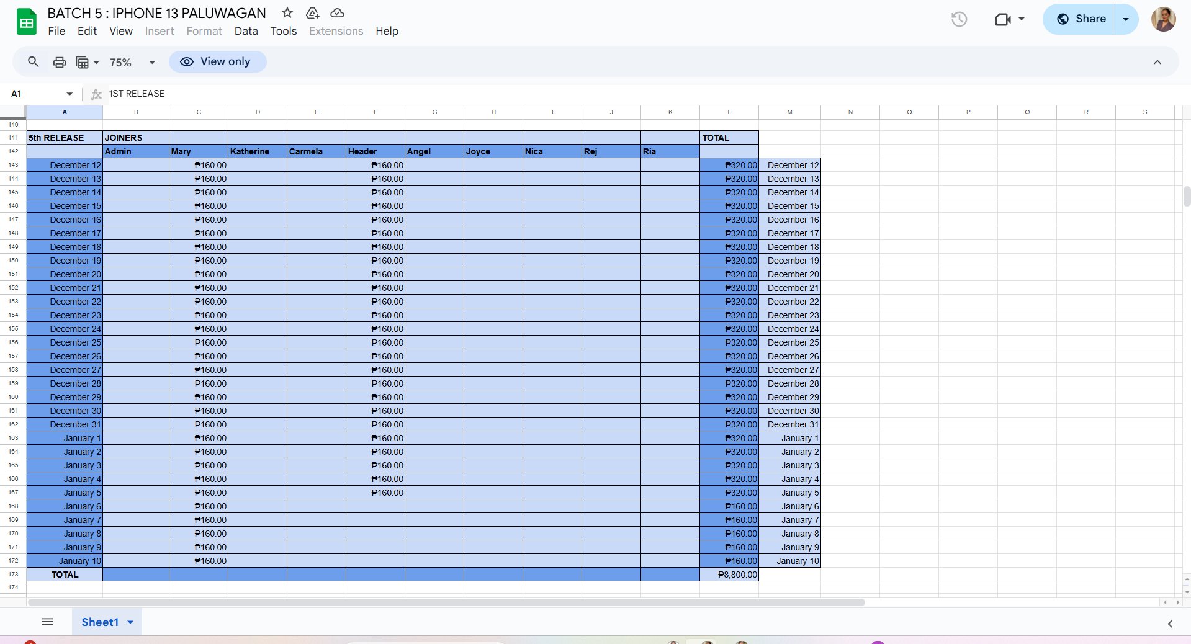Open the Help menu
Viewport: 1191px width, 644px height.
point(387,31)
